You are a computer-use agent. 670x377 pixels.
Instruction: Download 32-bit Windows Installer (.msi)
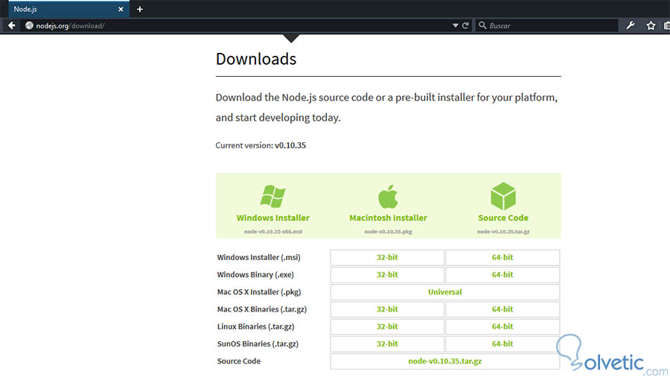[x=387, y=258]
